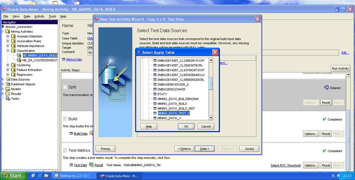Click the Attribute Importance folder icon
This screenshot has height=180, width=355.
(x=14, y=46)
